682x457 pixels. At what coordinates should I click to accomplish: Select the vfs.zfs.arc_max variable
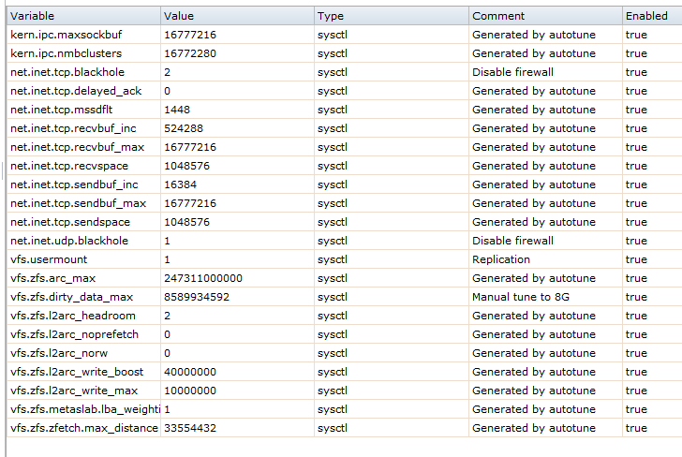pyautogui.click(x=53, y=278)
